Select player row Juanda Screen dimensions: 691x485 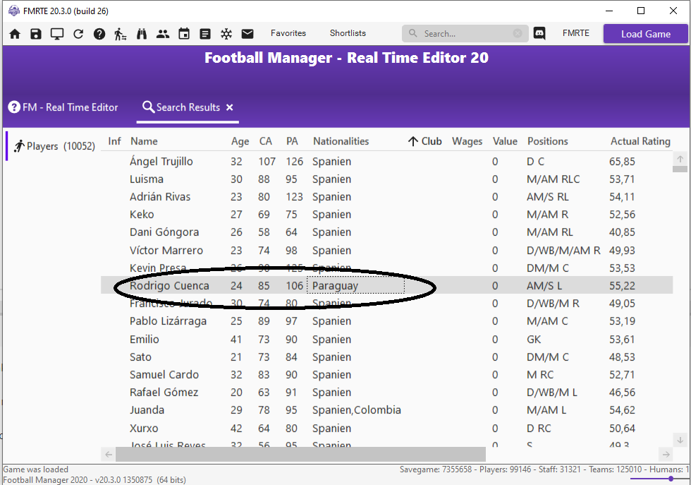tap(387, 410)
